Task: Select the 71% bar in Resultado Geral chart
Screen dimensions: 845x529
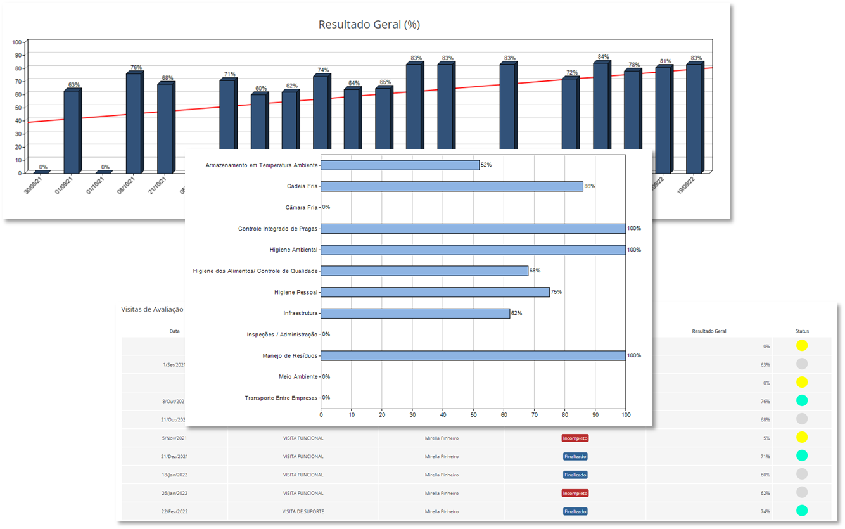Action: point(228,115)
